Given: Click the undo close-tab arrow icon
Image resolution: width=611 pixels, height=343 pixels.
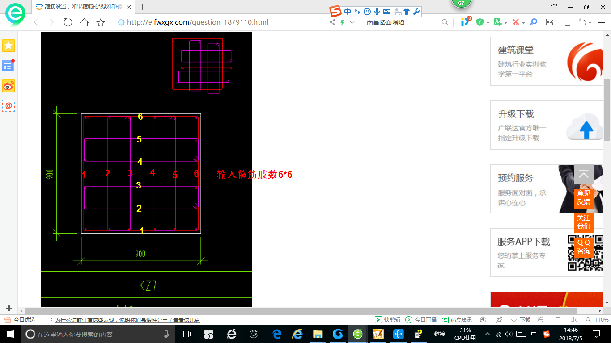Looking at the screenshot, I should tap(582, 22).
